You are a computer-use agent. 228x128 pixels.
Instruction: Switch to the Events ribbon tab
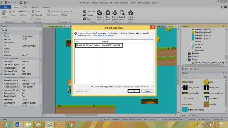35,7
